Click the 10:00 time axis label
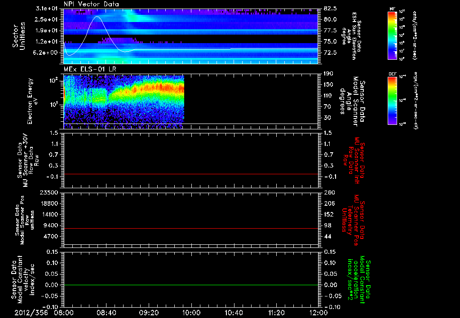The width and height of the screenshot is (460, 318). click(x=191, y=313)
